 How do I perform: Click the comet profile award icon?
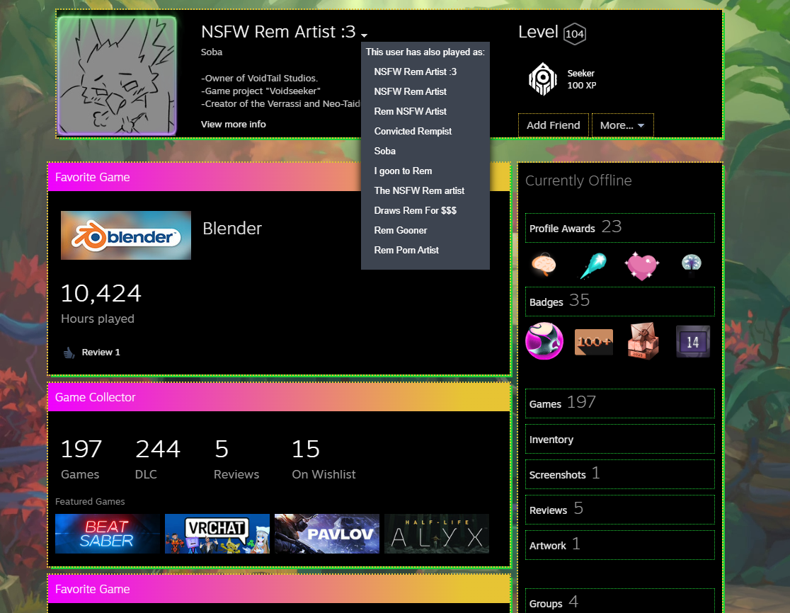coord(593,265)
